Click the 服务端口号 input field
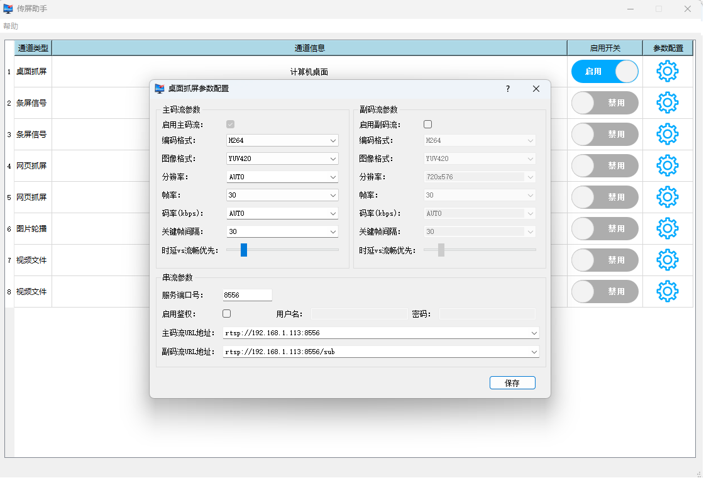Viewport: 704px width, 478px height. tap(247, 295)
